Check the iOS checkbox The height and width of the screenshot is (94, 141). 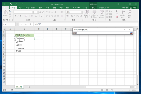[17, 51]
